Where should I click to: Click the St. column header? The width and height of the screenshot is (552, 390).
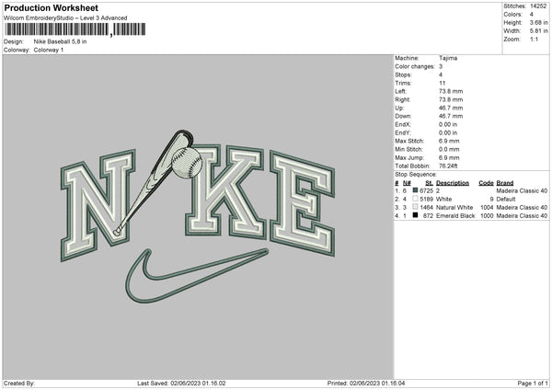pyautogui.click(x=429, y=183)
